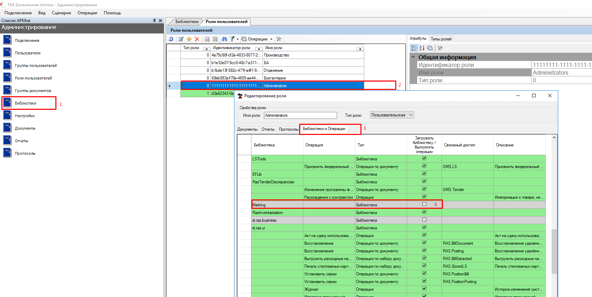The image size is (592, 297).
Task: Click the Библиотеки sidebar book icon
Action: point(7,103)
